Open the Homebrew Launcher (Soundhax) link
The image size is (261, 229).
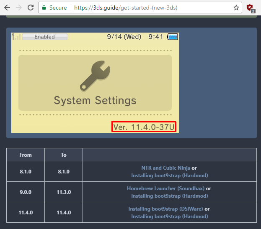tap(165, 188)
